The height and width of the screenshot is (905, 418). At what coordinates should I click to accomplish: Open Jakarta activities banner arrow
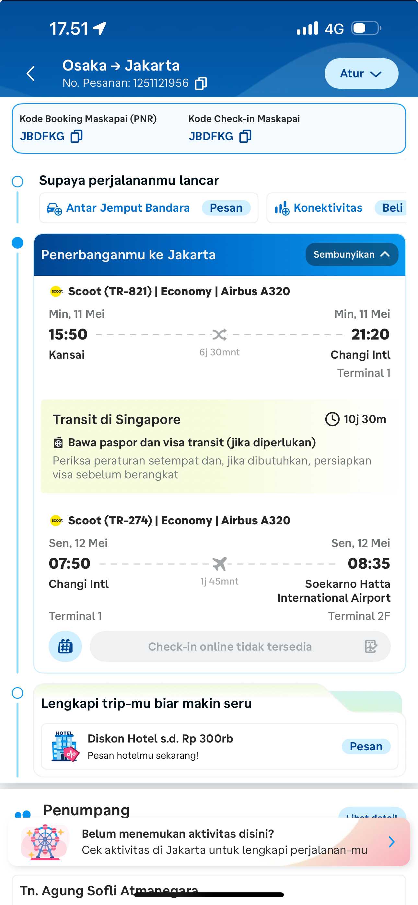(x=391, y=842)
